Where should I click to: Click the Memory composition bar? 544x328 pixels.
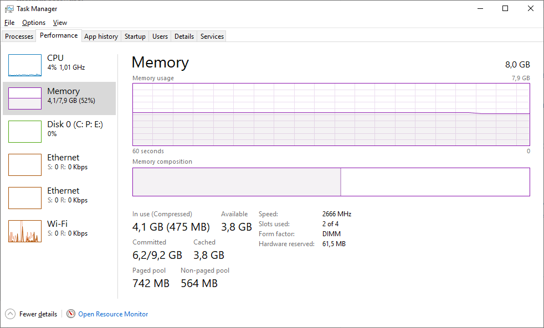pyautogui.click(x=331, y=182)
